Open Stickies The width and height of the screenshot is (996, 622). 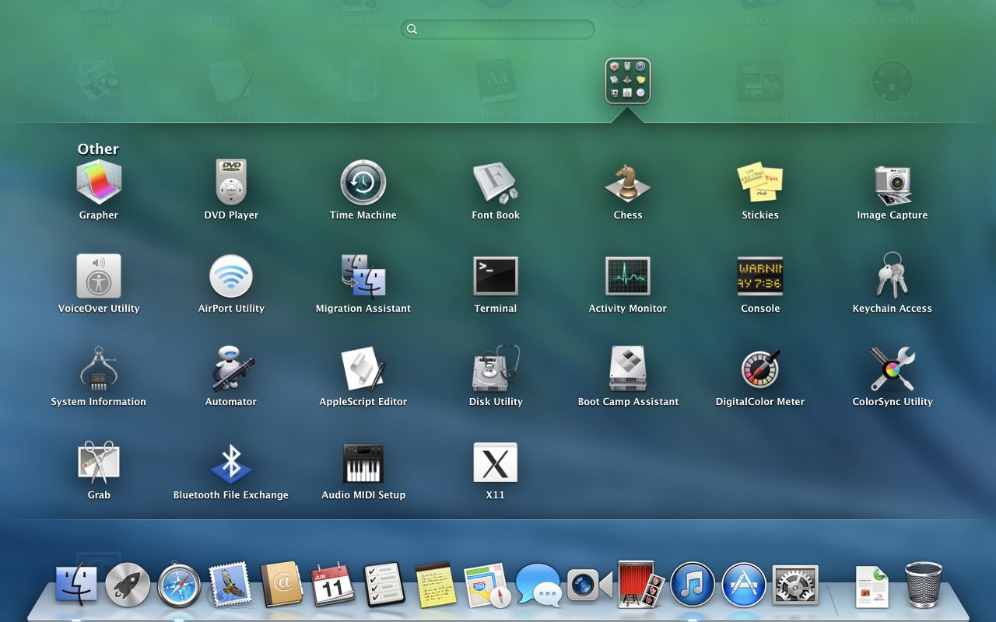pos(760,183)
